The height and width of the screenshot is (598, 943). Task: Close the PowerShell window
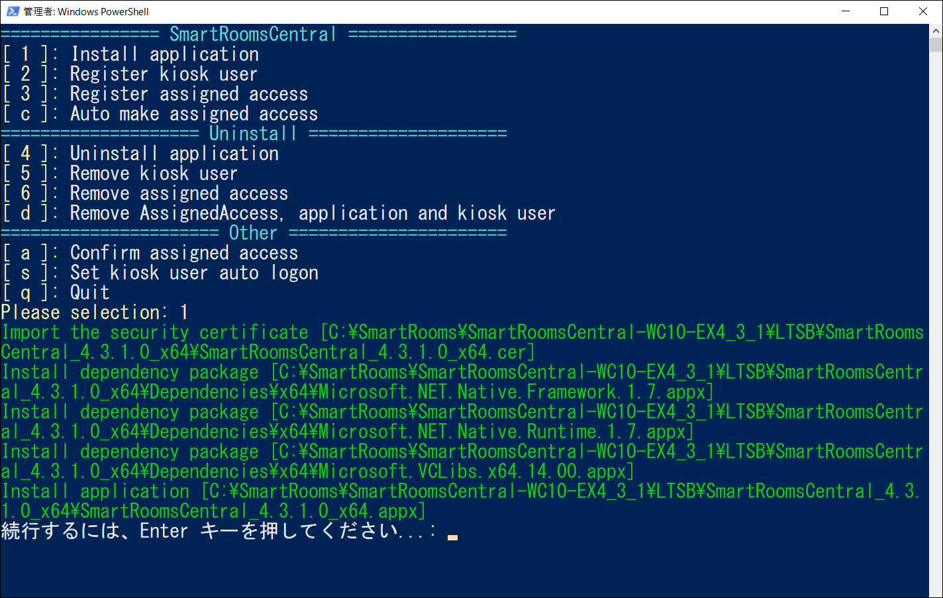tap(923, 11)
